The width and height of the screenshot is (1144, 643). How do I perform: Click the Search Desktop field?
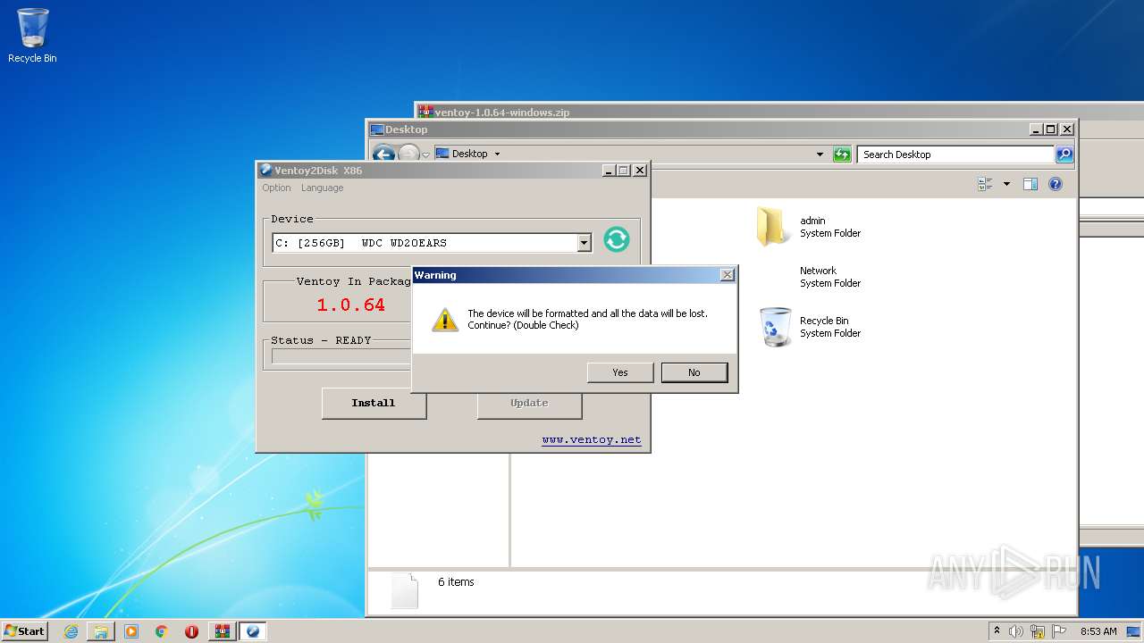click(955, 154)
